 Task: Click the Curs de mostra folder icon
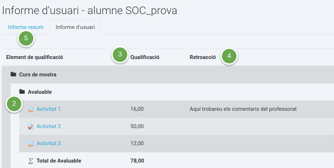(x=13, y=74)
